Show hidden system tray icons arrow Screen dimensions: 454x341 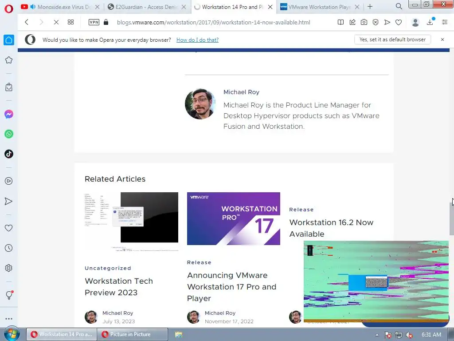pyautogui.click(x=377, y=335)
